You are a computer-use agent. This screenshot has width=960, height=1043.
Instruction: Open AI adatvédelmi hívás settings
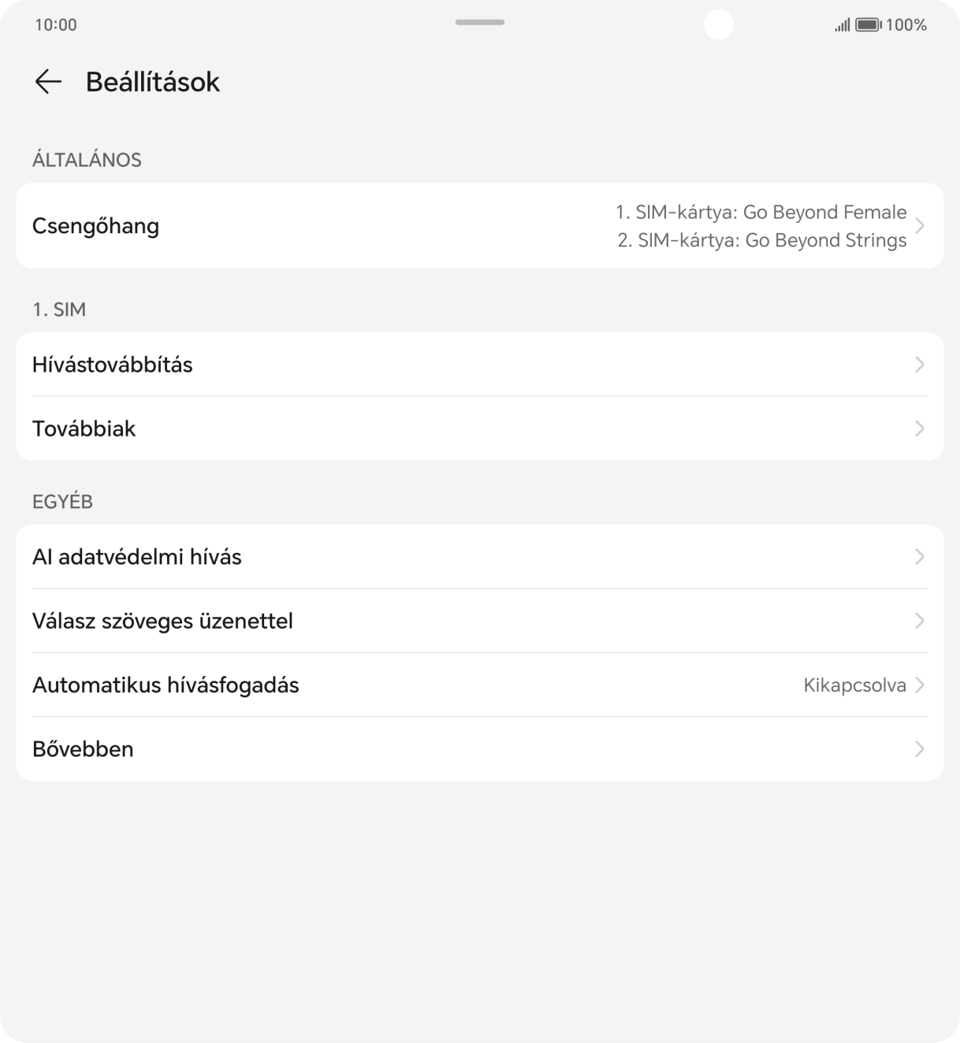[x=137, y=557]
